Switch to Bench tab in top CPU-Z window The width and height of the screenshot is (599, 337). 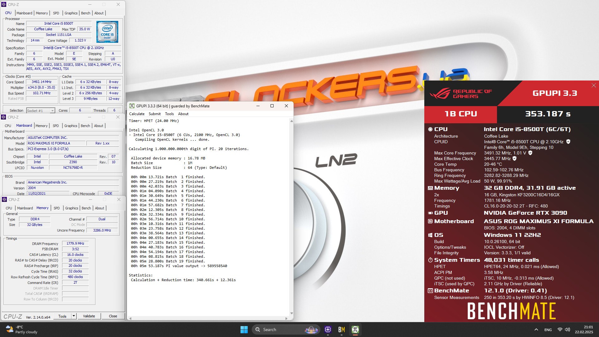86,13
